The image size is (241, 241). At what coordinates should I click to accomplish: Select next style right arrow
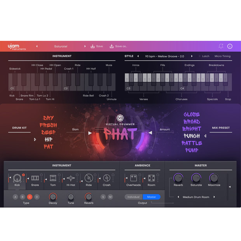(192, 56)
